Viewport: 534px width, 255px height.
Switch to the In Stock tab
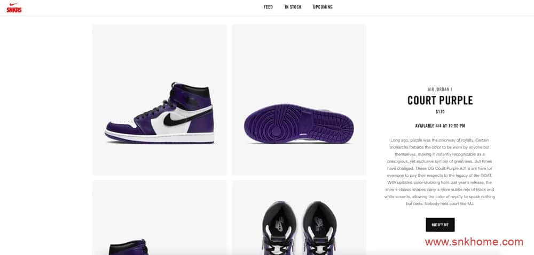(x=293, y=7)
